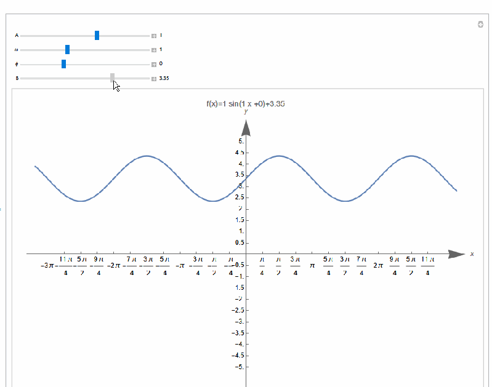The image size is (492, 387).
Task: Click the x axis label
Action: coord(472,254)
